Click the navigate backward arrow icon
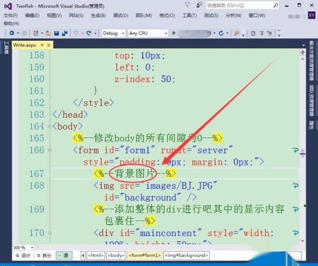 [x=12, y=33]
